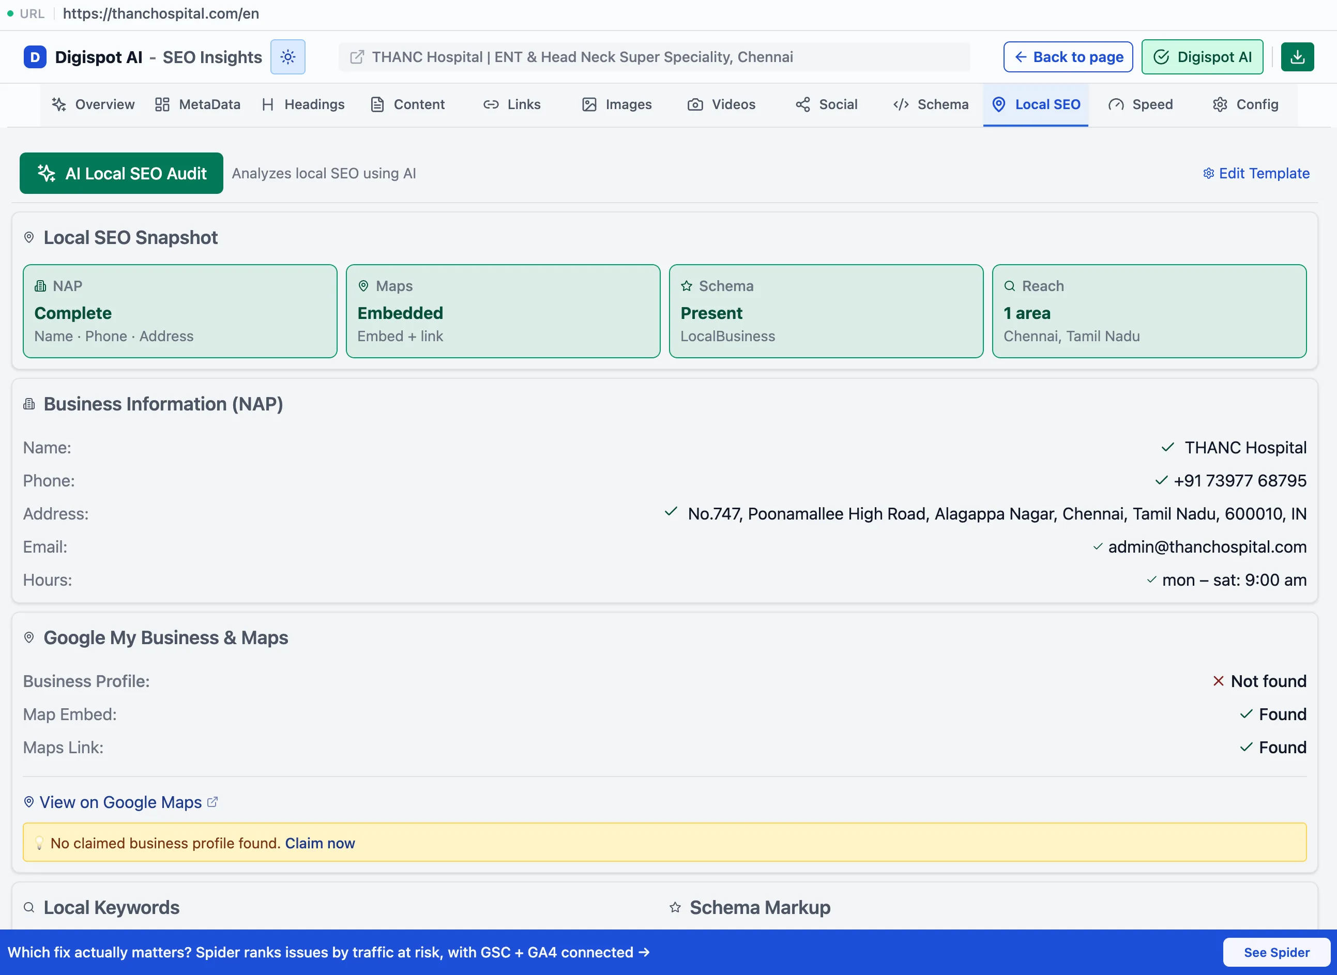This screenshot has width=1337, height=975.
Task: Click the picture icon on Images tab
Action: click(589, 104)
